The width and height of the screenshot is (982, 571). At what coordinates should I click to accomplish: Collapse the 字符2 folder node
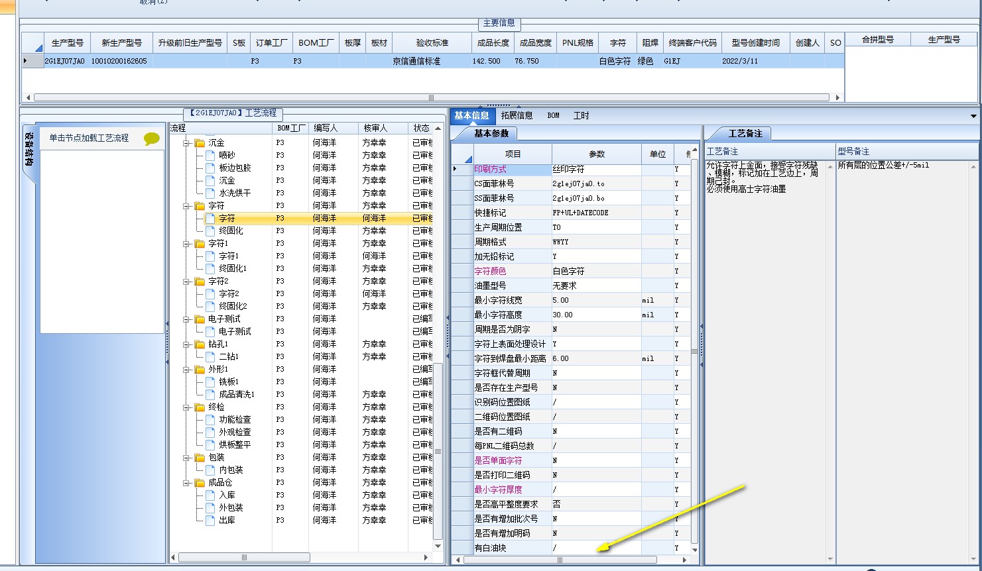coord(187,281)
